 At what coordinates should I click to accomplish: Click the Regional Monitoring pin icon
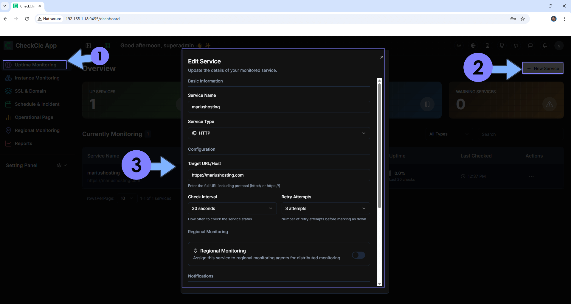pos(8,130)
